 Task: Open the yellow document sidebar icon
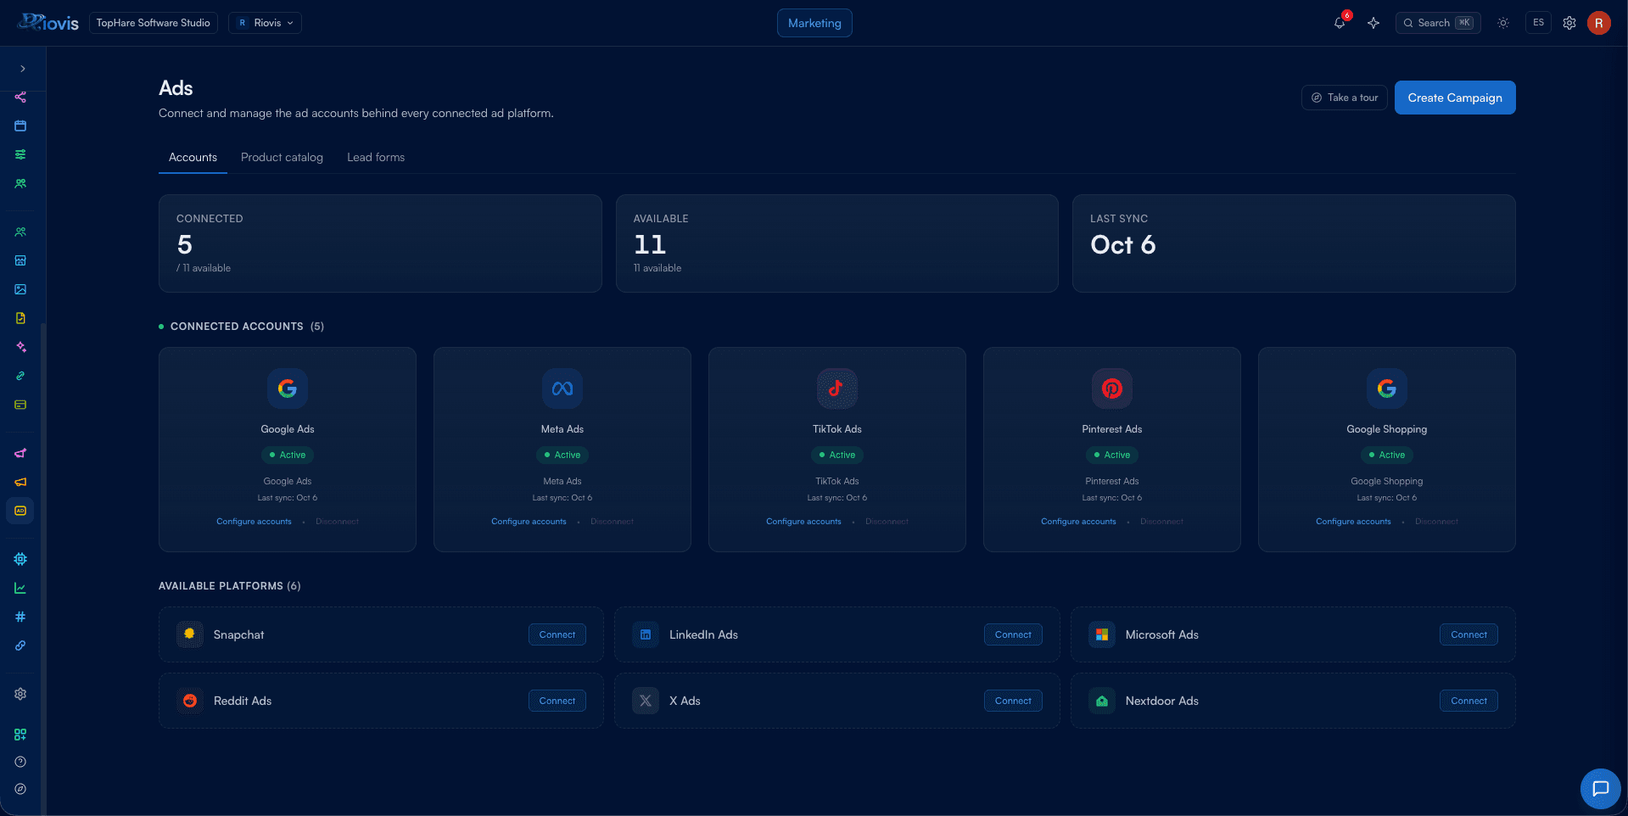[20, 318]
